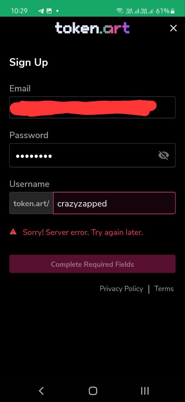Tap the battery indicator icon
This screenshot has width=185, height=402.
click(172, 11)
